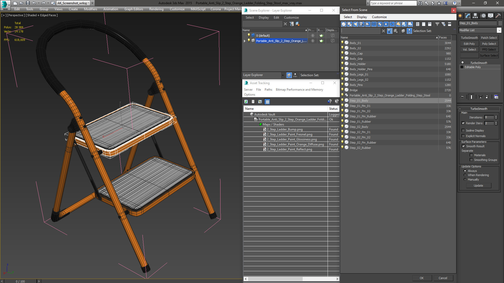Click Make Unique icon below modifier stack
The height and width of the screenshot is (283, 504).
pos(481,97)
